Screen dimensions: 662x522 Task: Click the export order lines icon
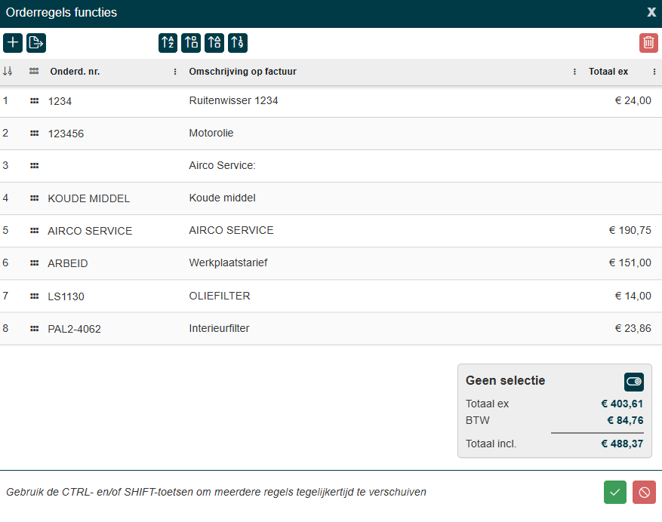36,43
